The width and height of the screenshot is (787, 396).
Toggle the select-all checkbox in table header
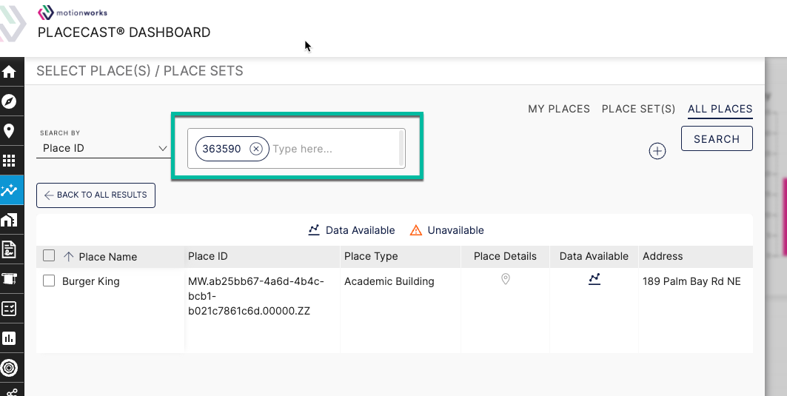[49, 255]
